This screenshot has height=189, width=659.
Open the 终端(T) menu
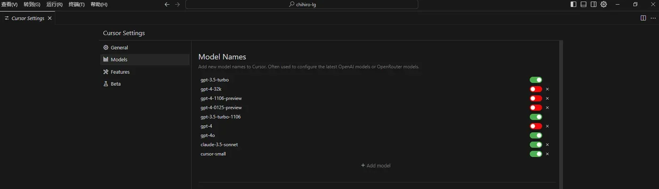coord(77,4)
